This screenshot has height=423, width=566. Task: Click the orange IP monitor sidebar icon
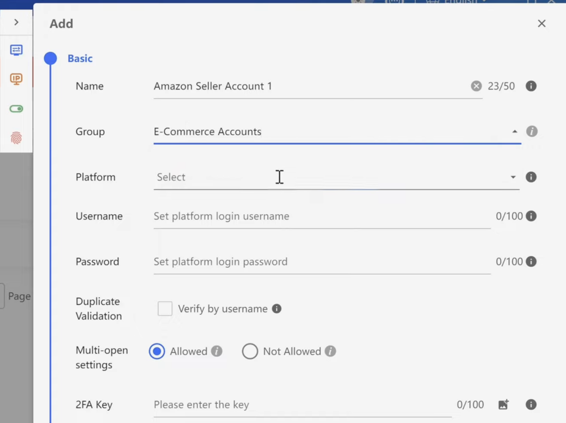click(16, 79)
